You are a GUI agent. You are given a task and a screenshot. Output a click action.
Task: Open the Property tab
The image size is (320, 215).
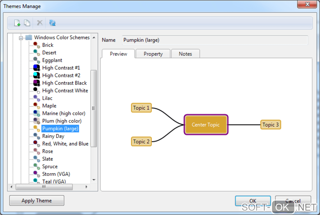pyautogui.click(x=153, y=54)
